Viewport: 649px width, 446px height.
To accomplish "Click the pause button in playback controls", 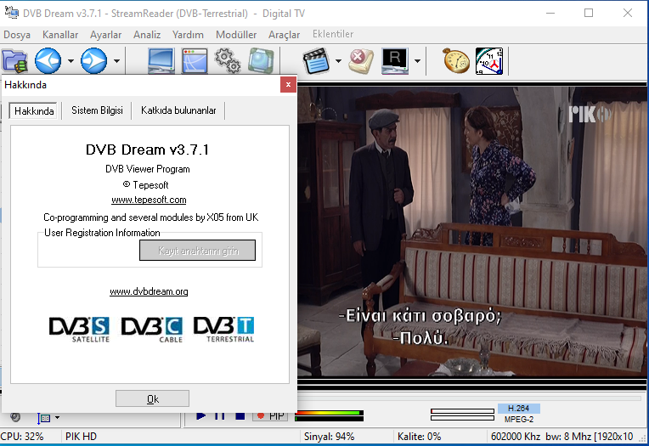I will [x=220, y=415].
